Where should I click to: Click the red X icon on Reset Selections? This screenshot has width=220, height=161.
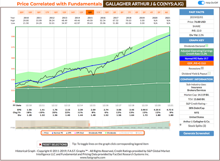click(x=40, y=144)
